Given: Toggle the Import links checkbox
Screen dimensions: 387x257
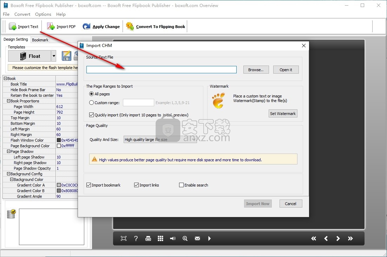Looking at the screenshot, I should pos(136,185).
